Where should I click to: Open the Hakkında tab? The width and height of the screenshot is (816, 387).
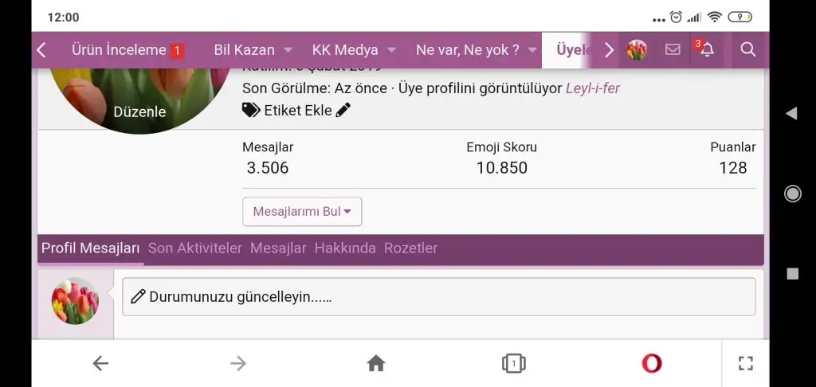coord(345,248)
